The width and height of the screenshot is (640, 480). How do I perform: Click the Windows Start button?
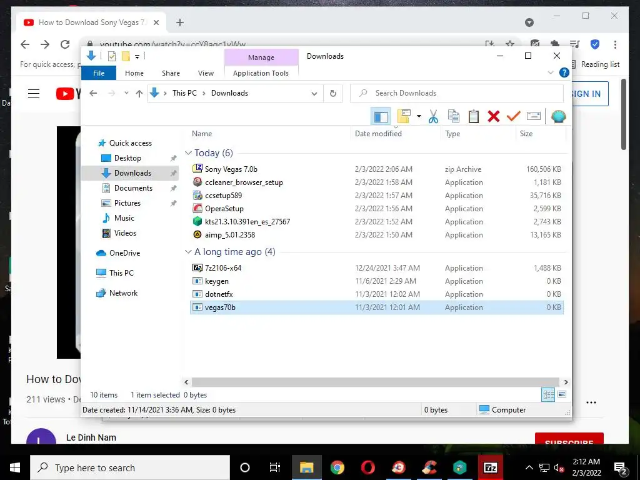tap(15, 467)
